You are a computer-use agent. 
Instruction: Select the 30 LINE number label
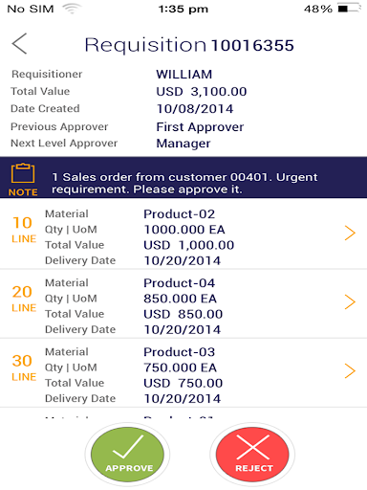[24, 367]
